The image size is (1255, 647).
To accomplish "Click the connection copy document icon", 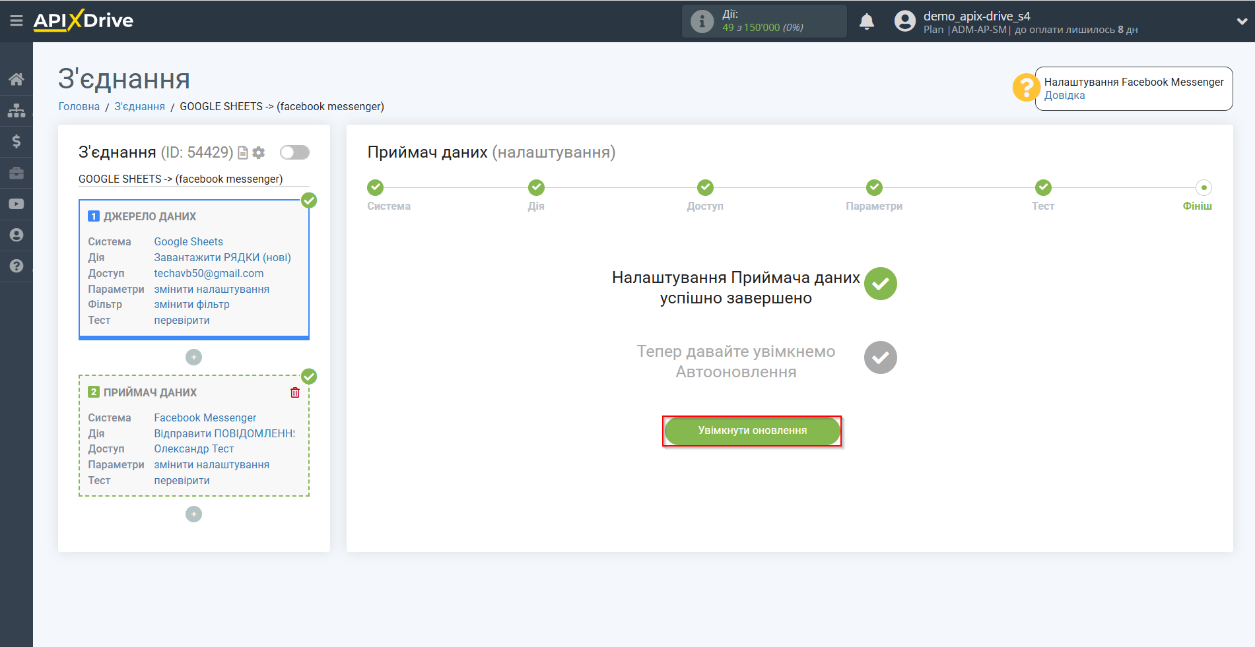I will 243,153.
